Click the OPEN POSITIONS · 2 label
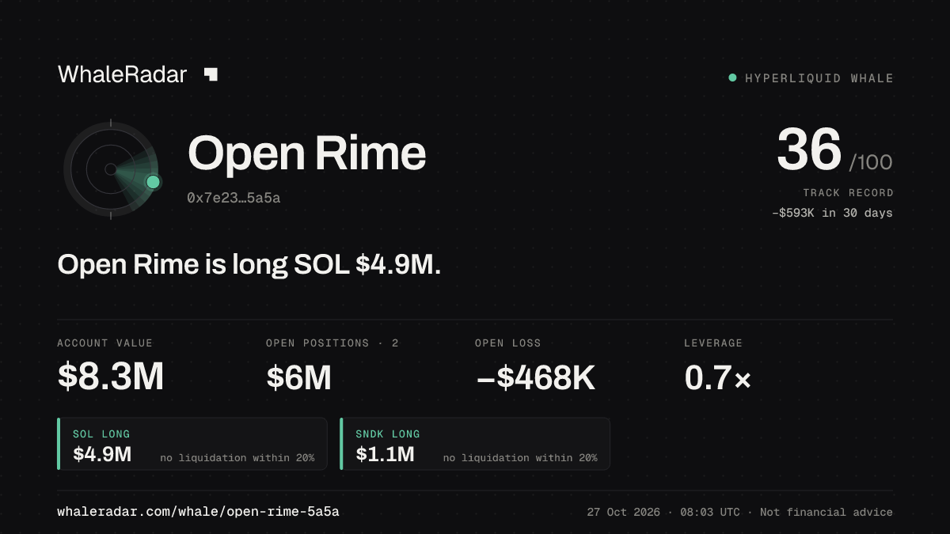 pyautogui.click(x=332, y=343)
